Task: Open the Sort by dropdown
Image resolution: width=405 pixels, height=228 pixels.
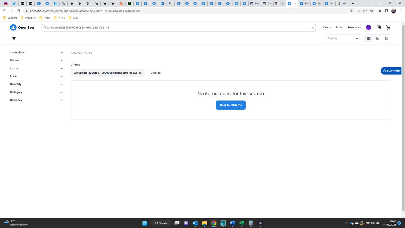Action: [x=343, y=38]
